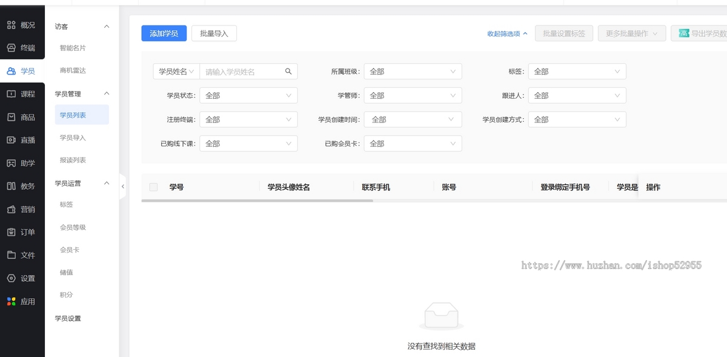Screen dimensions: 727x357
Task: Click the horizontal scrollbar under table header
Action: pyautogui.click(x=257, y=200)
